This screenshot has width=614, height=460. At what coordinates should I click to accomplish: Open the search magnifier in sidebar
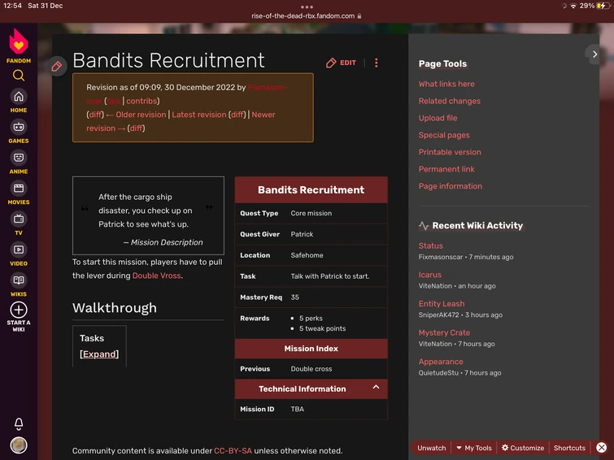[19, 75]
